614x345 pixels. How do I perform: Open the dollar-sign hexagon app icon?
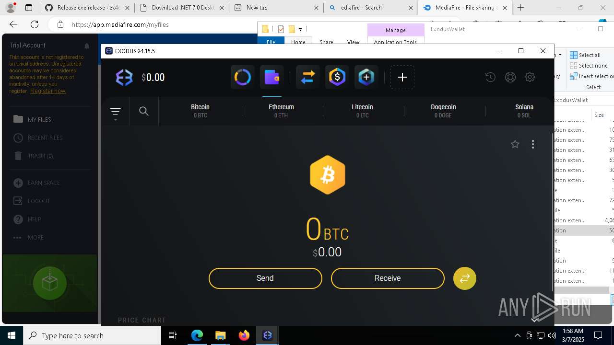337,77
